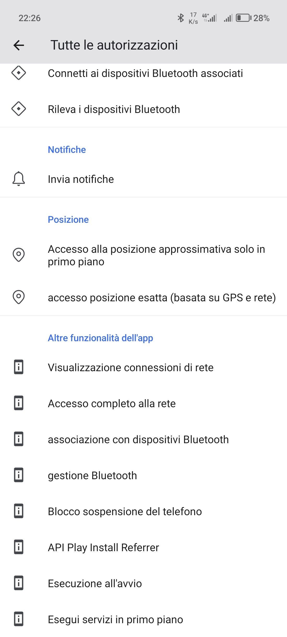Tap the battery indicator in status bar

[243, 18]
